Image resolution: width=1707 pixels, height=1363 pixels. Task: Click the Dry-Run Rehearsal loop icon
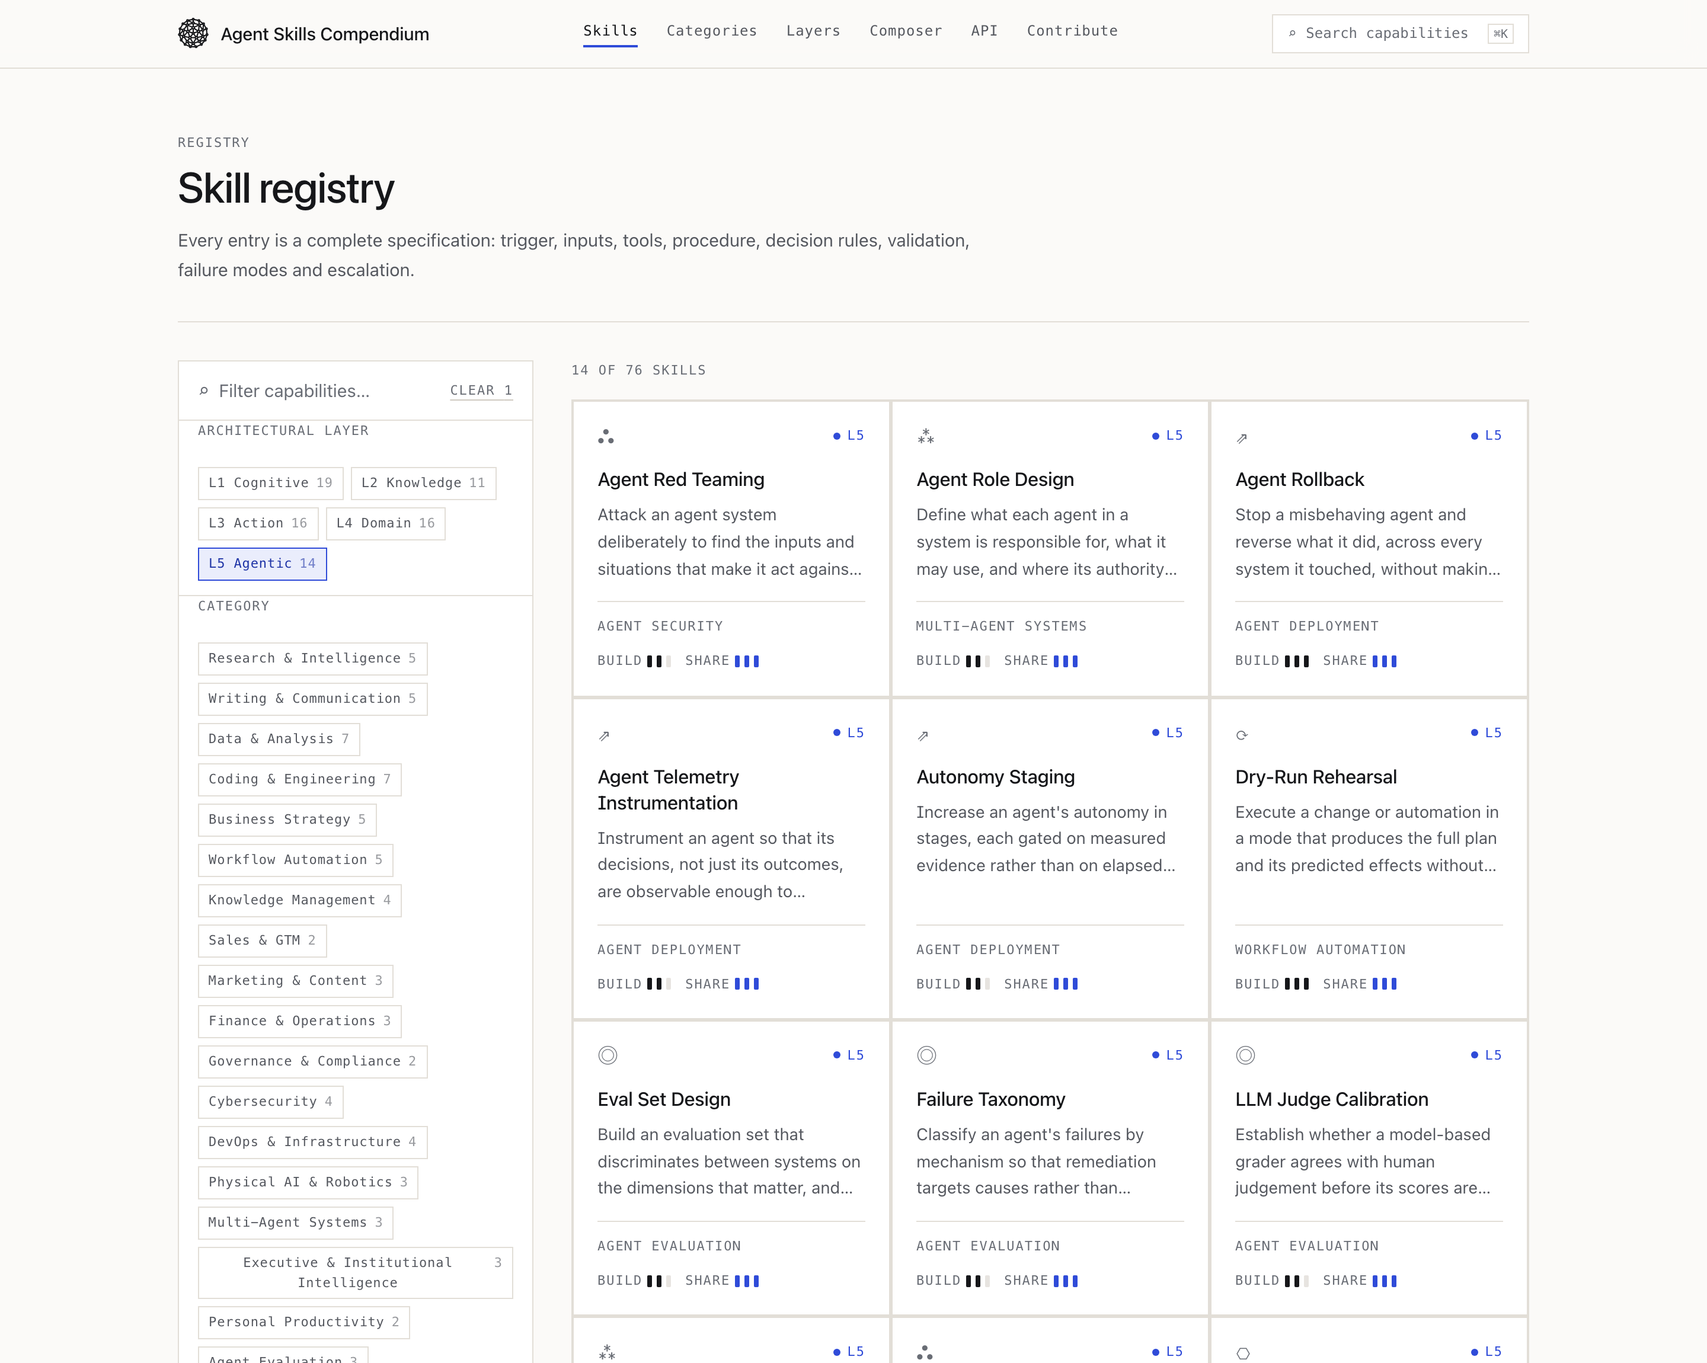1242,734
